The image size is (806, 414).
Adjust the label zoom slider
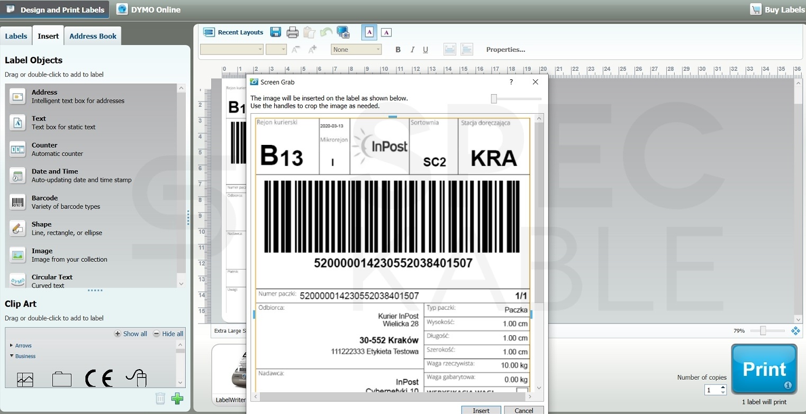pos(763,330)
